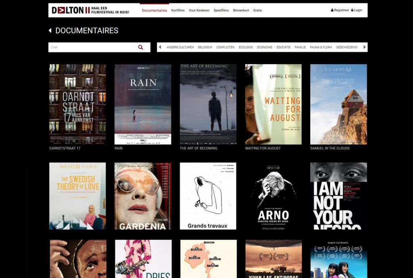Filter by Geschiedenis category
The height and width of the screenshot is (278, 413).
[x=346, y=47]
